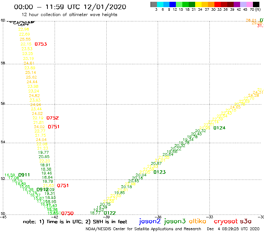Screen dimensions: 264x232
Task: Click the 58 latitude axis label
Action: pos(3,63)
